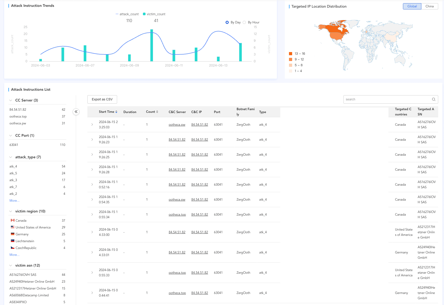The width and height of the screenshot is (444, 305).
Task: Expand the row starting 2024-06-15 10:52:16
Action: [92, 185]
